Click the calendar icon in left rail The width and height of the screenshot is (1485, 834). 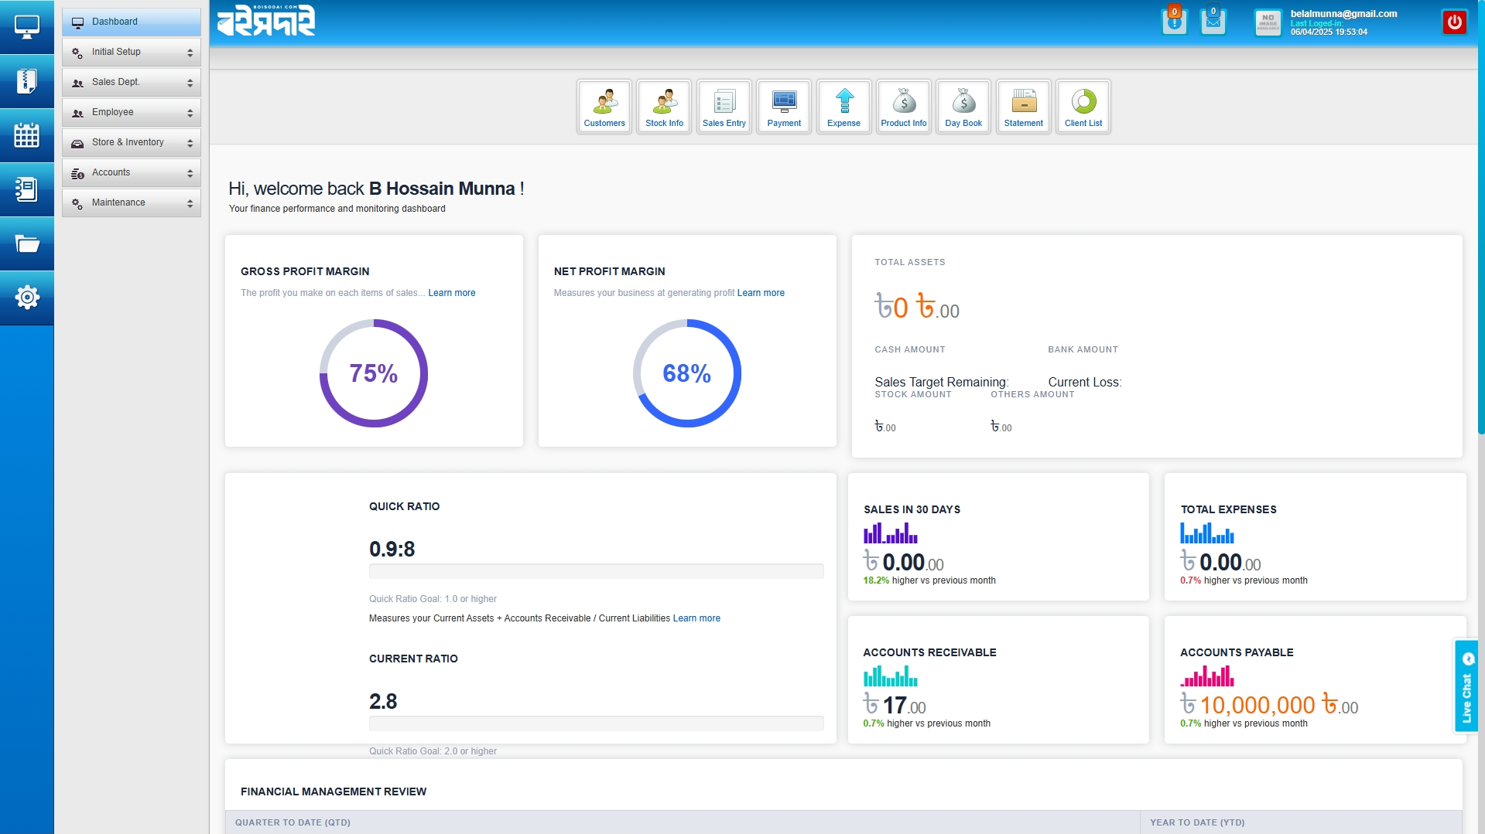[27, 135]
